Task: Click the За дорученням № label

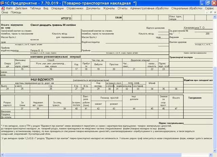Action: click(179, 31)
